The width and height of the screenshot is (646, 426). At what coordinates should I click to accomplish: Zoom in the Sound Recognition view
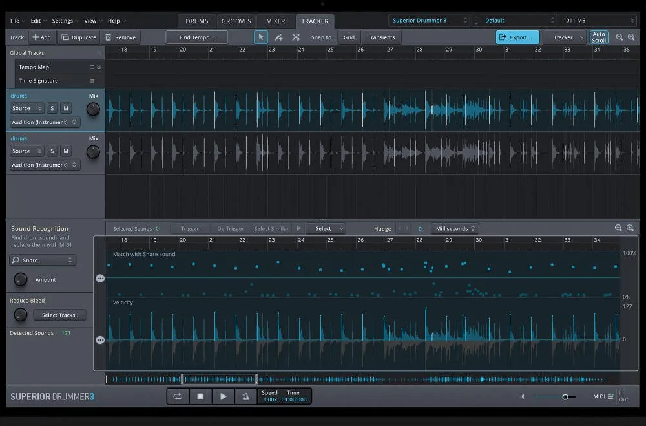pos(630,228)
